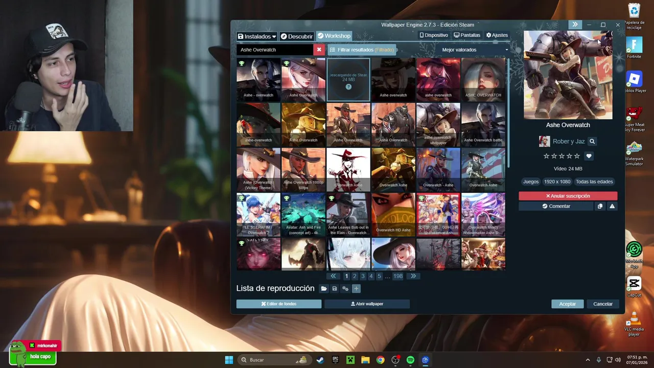Viewport: 654px width, 368px height.
Task: Click the Ashe Overwatch search field
Action: pos(275,50)
